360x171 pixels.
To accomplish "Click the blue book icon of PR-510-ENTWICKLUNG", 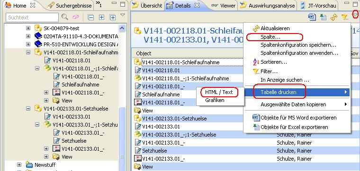I will tap(38, 44).
